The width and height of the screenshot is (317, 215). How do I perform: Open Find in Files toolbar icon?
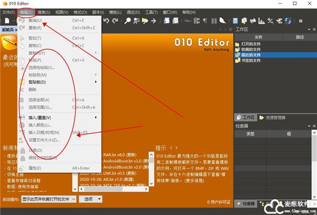coord(145,21)
